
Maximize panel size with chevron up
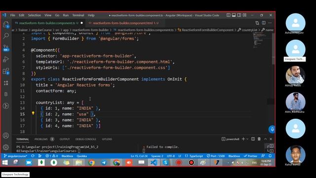click(266, 139)
